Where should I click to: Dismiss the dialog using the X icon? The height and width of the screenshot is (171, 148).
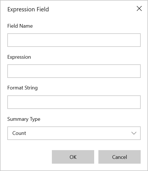tap(139, 9)
